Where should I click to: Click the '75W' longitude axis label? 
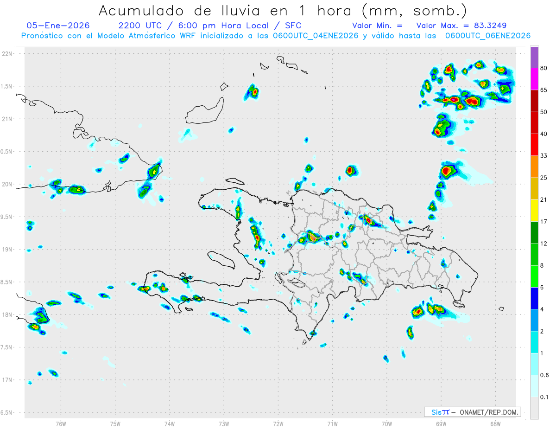coord(115,424)
